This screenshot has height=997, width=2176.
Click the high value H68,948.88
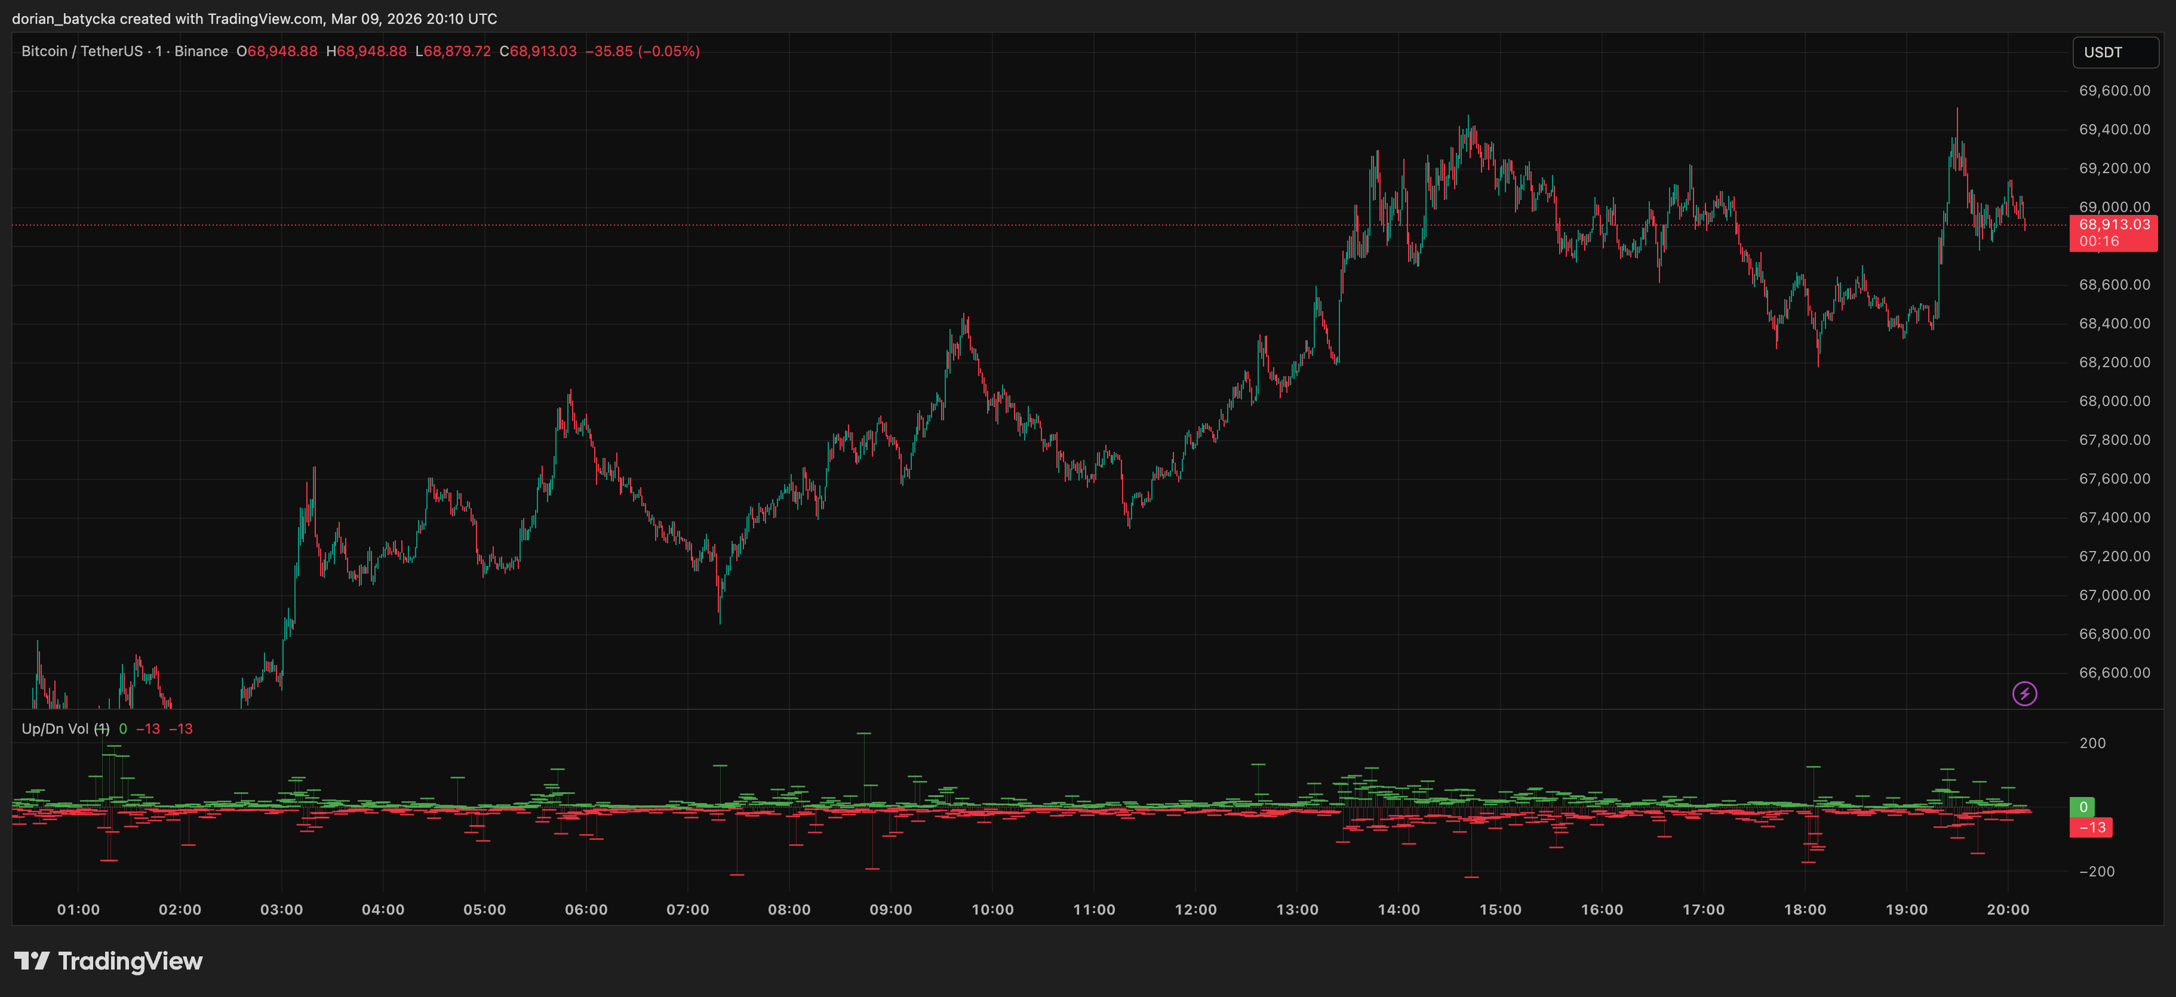click(x=367, y=51)
